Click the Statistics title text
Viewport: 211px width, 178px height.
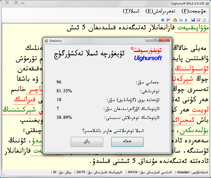pyautogui.click(x=56, y=41)
